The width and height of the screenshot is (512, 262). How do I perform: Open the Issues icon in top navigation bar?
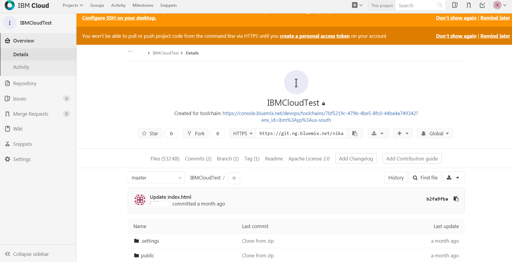[x=455, y=5]
